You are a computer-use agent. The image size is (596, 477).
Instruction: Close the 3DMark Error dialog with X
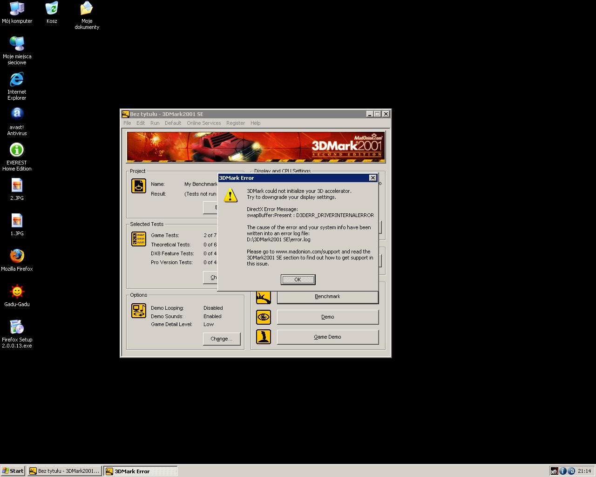point(372,178)
